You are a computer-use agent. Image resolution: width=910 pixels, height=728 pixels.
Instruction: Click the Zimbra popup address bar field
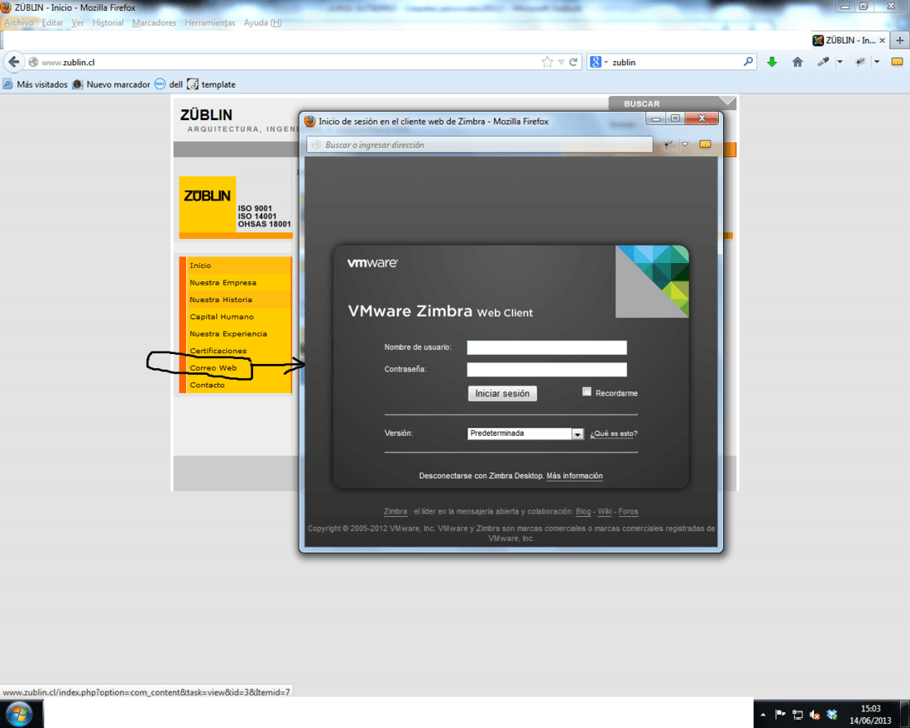(480, 145)
